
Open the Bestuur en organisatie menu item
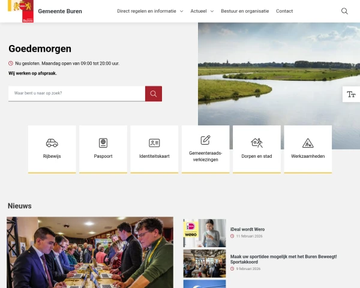coord(245,11)
